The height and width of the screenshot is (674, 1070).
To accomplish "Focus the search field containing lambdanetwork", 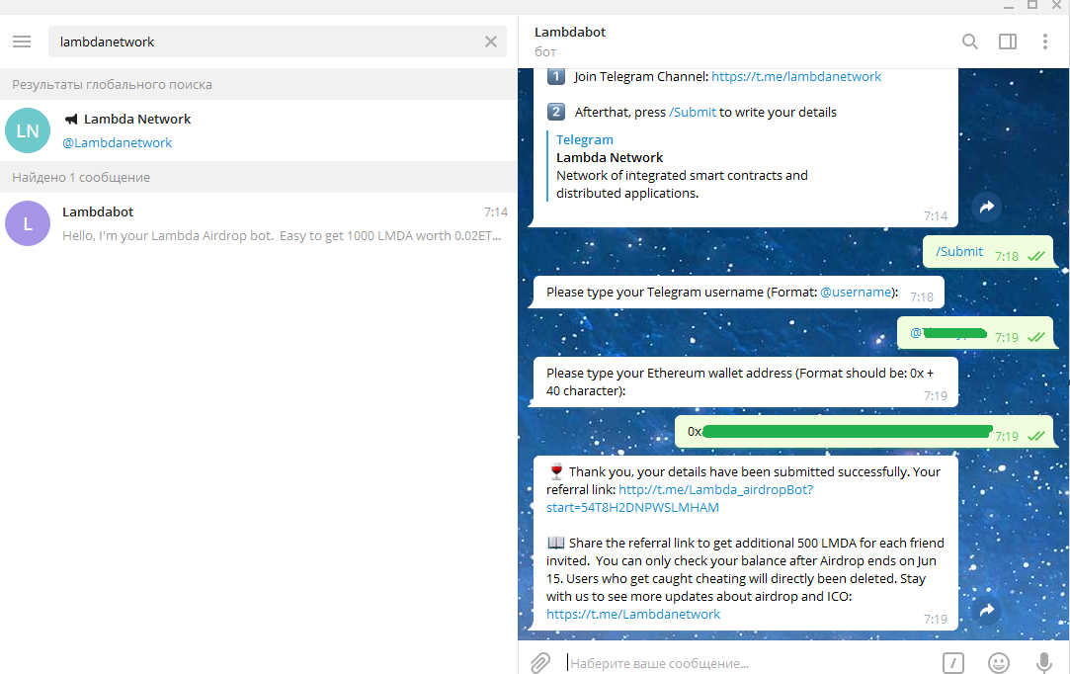I will click(277, 42).
